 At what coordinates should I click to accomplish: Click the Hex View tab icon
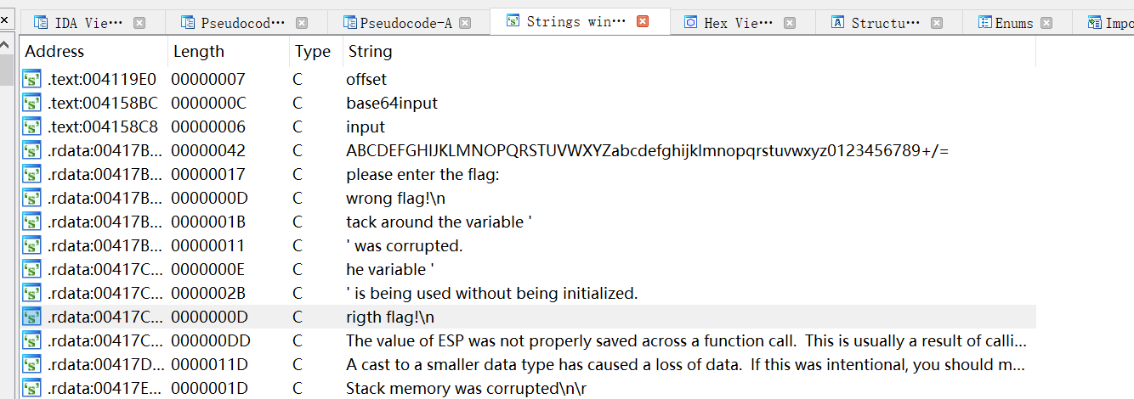pos(691,23)
